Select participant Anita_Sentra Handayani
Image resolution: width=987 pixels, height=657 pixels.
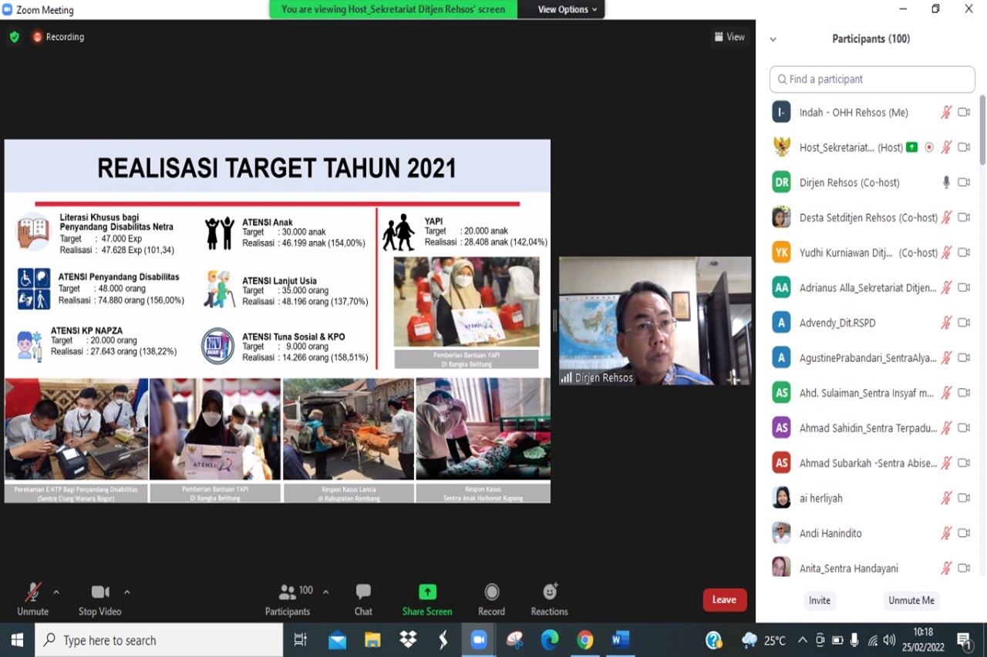871,568
